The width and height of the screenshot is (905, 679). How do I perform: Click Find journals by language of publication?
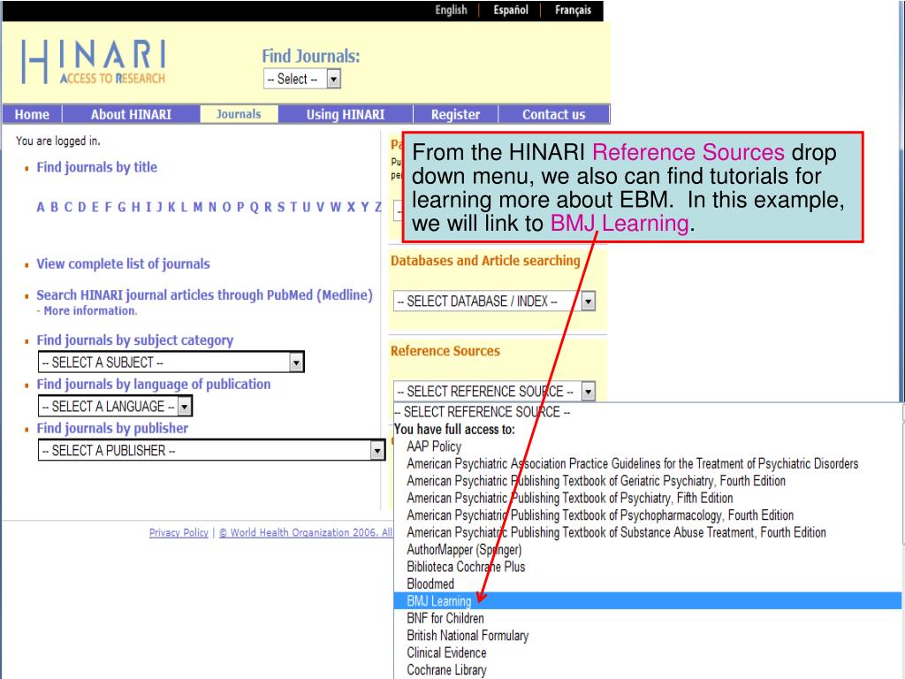pyautogui.click(x=154, y=384)
